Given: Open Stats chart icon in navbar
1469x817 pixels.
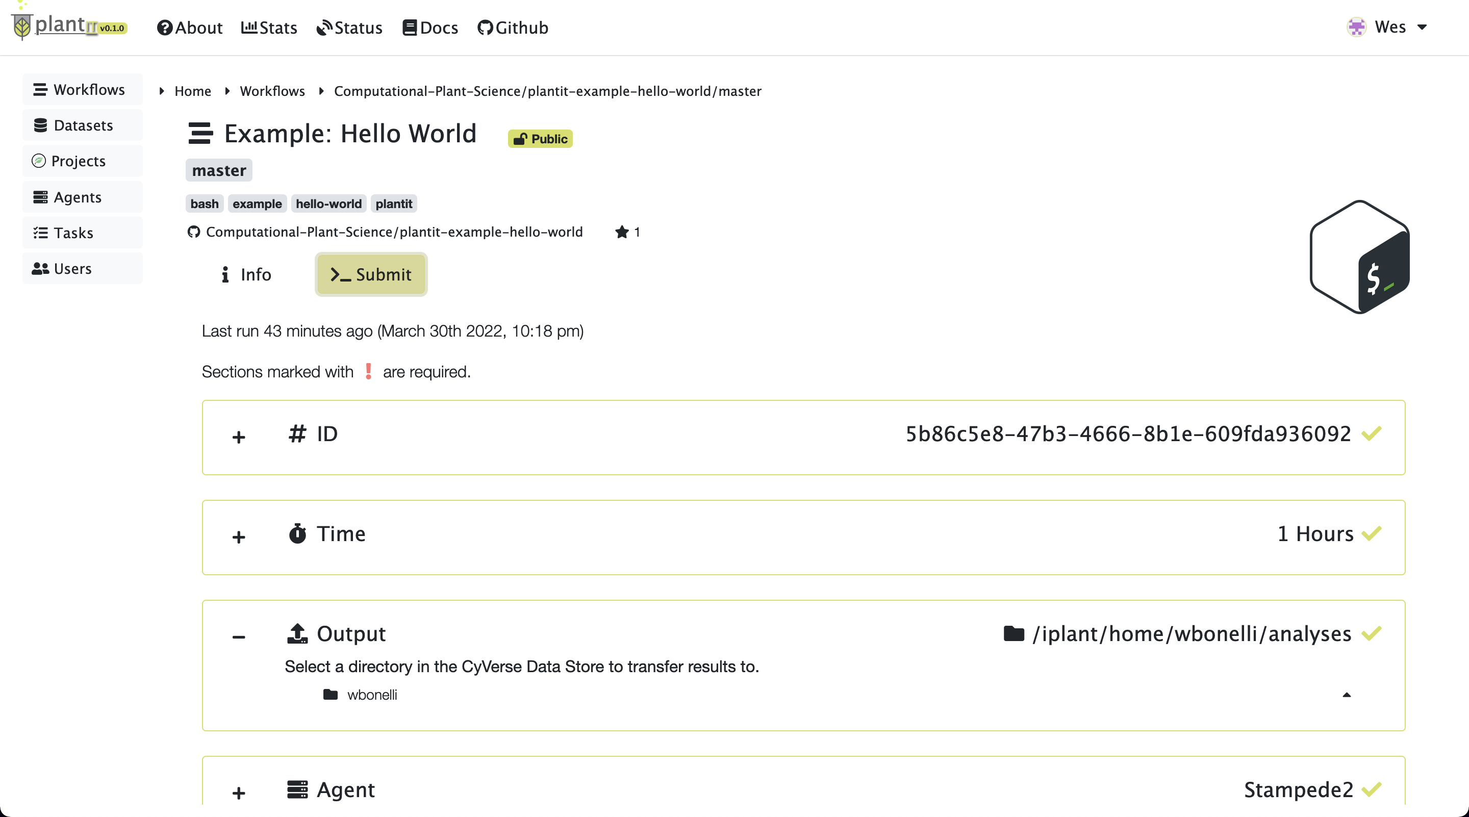Looking at the screenshot, I should click(248, 28).
